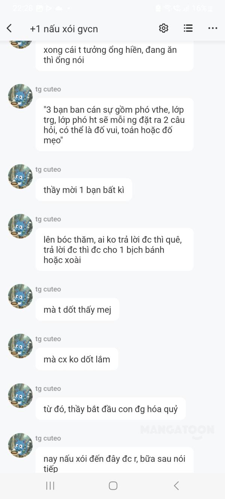Tap message "từ đó, thầy bắt đầu con đg hóa quỷ"
This screenshot has width=225, height=499.
(x=111, y=409)
